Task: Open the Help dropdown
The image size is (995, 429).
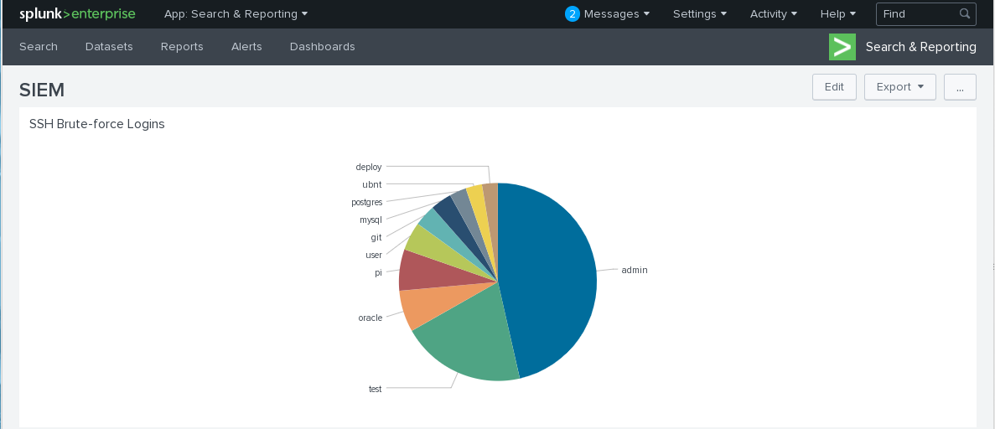Action: coord(837,13)
